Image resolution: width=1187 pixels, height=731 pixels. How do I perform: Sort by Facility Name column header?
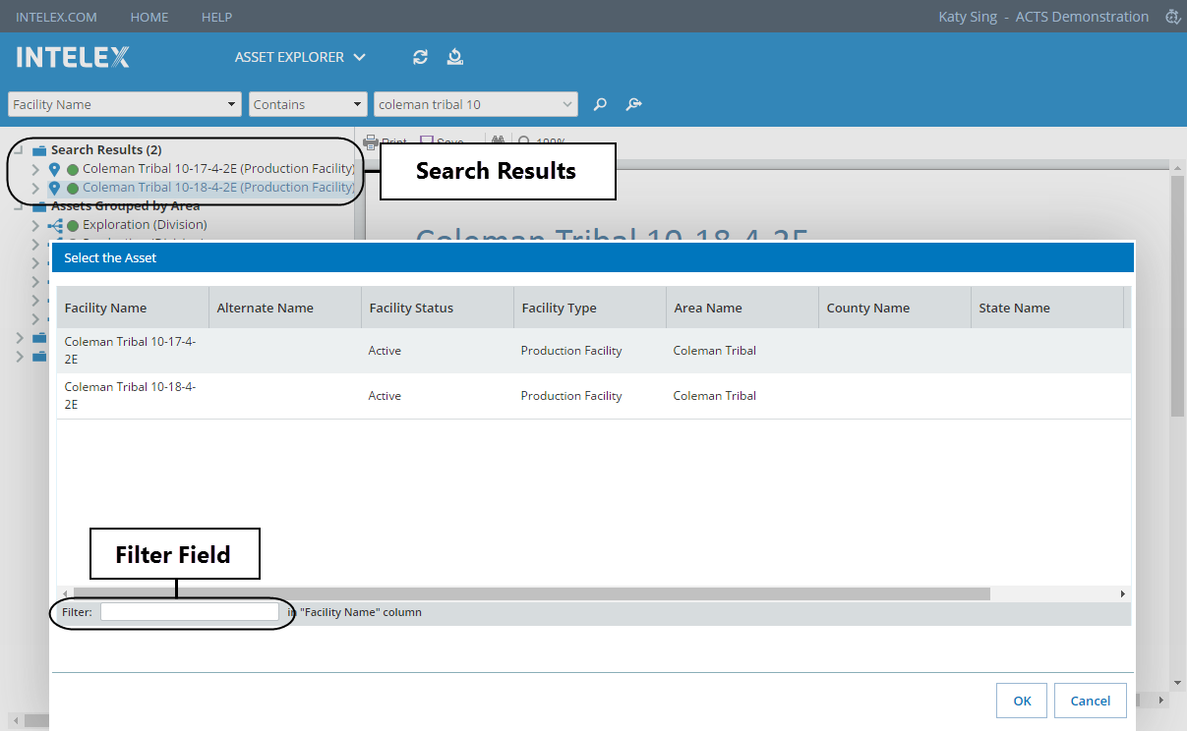click(133, 308)
